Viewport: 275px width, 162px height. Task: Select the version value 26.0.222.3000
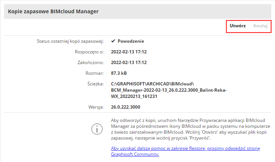126,107
